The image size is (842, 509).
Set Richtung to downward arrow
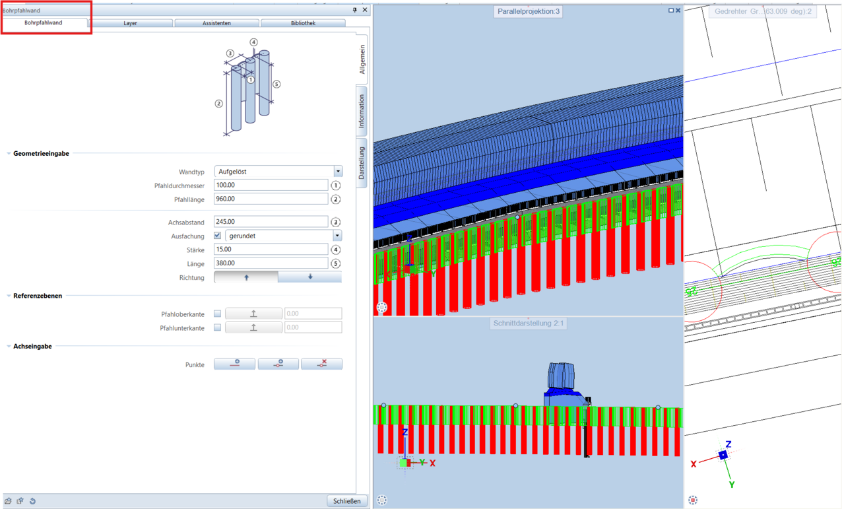(310, 277)
